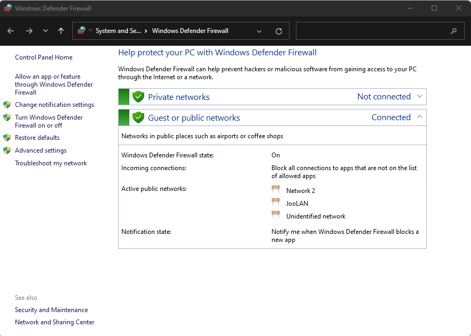Click the search magnifier icon
The image size is (471, 336).
point(453,31)
